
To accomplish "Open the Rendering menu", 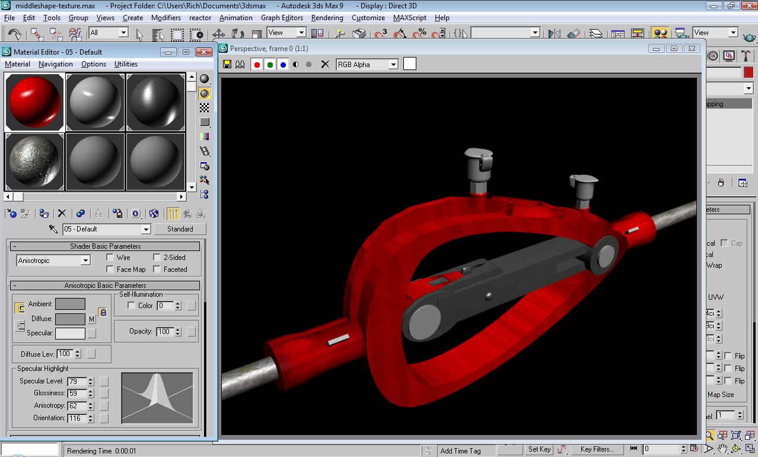I will click(x=327, y=18).
